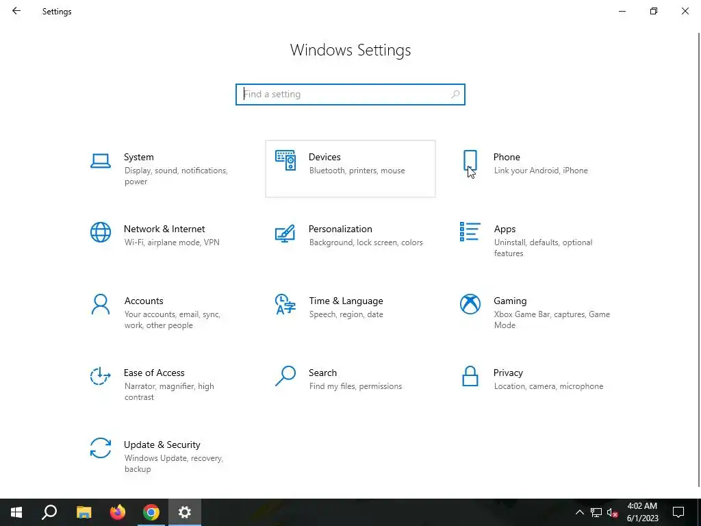Click the Apps heading
Screen dimensions: 701x526
[x=505, y=229]
